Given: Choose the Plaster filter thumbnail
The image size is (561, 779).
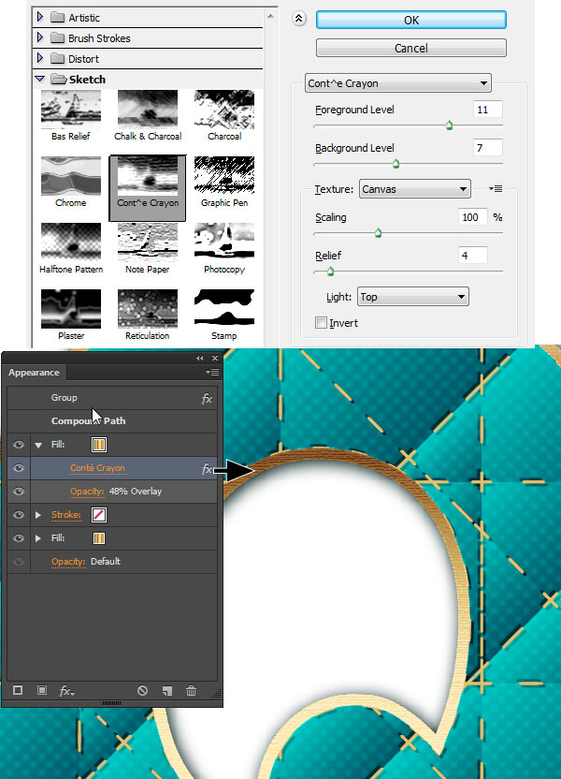Looking at the screenshot, I should click(71, 309).
